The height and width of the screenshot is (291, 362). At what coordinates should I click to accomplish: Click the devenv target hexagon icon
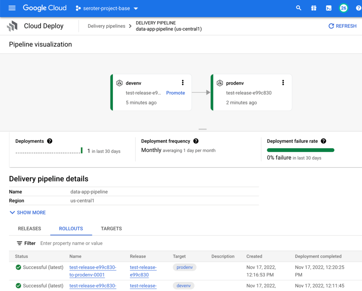pyautogui.click(x=119, y=83)
